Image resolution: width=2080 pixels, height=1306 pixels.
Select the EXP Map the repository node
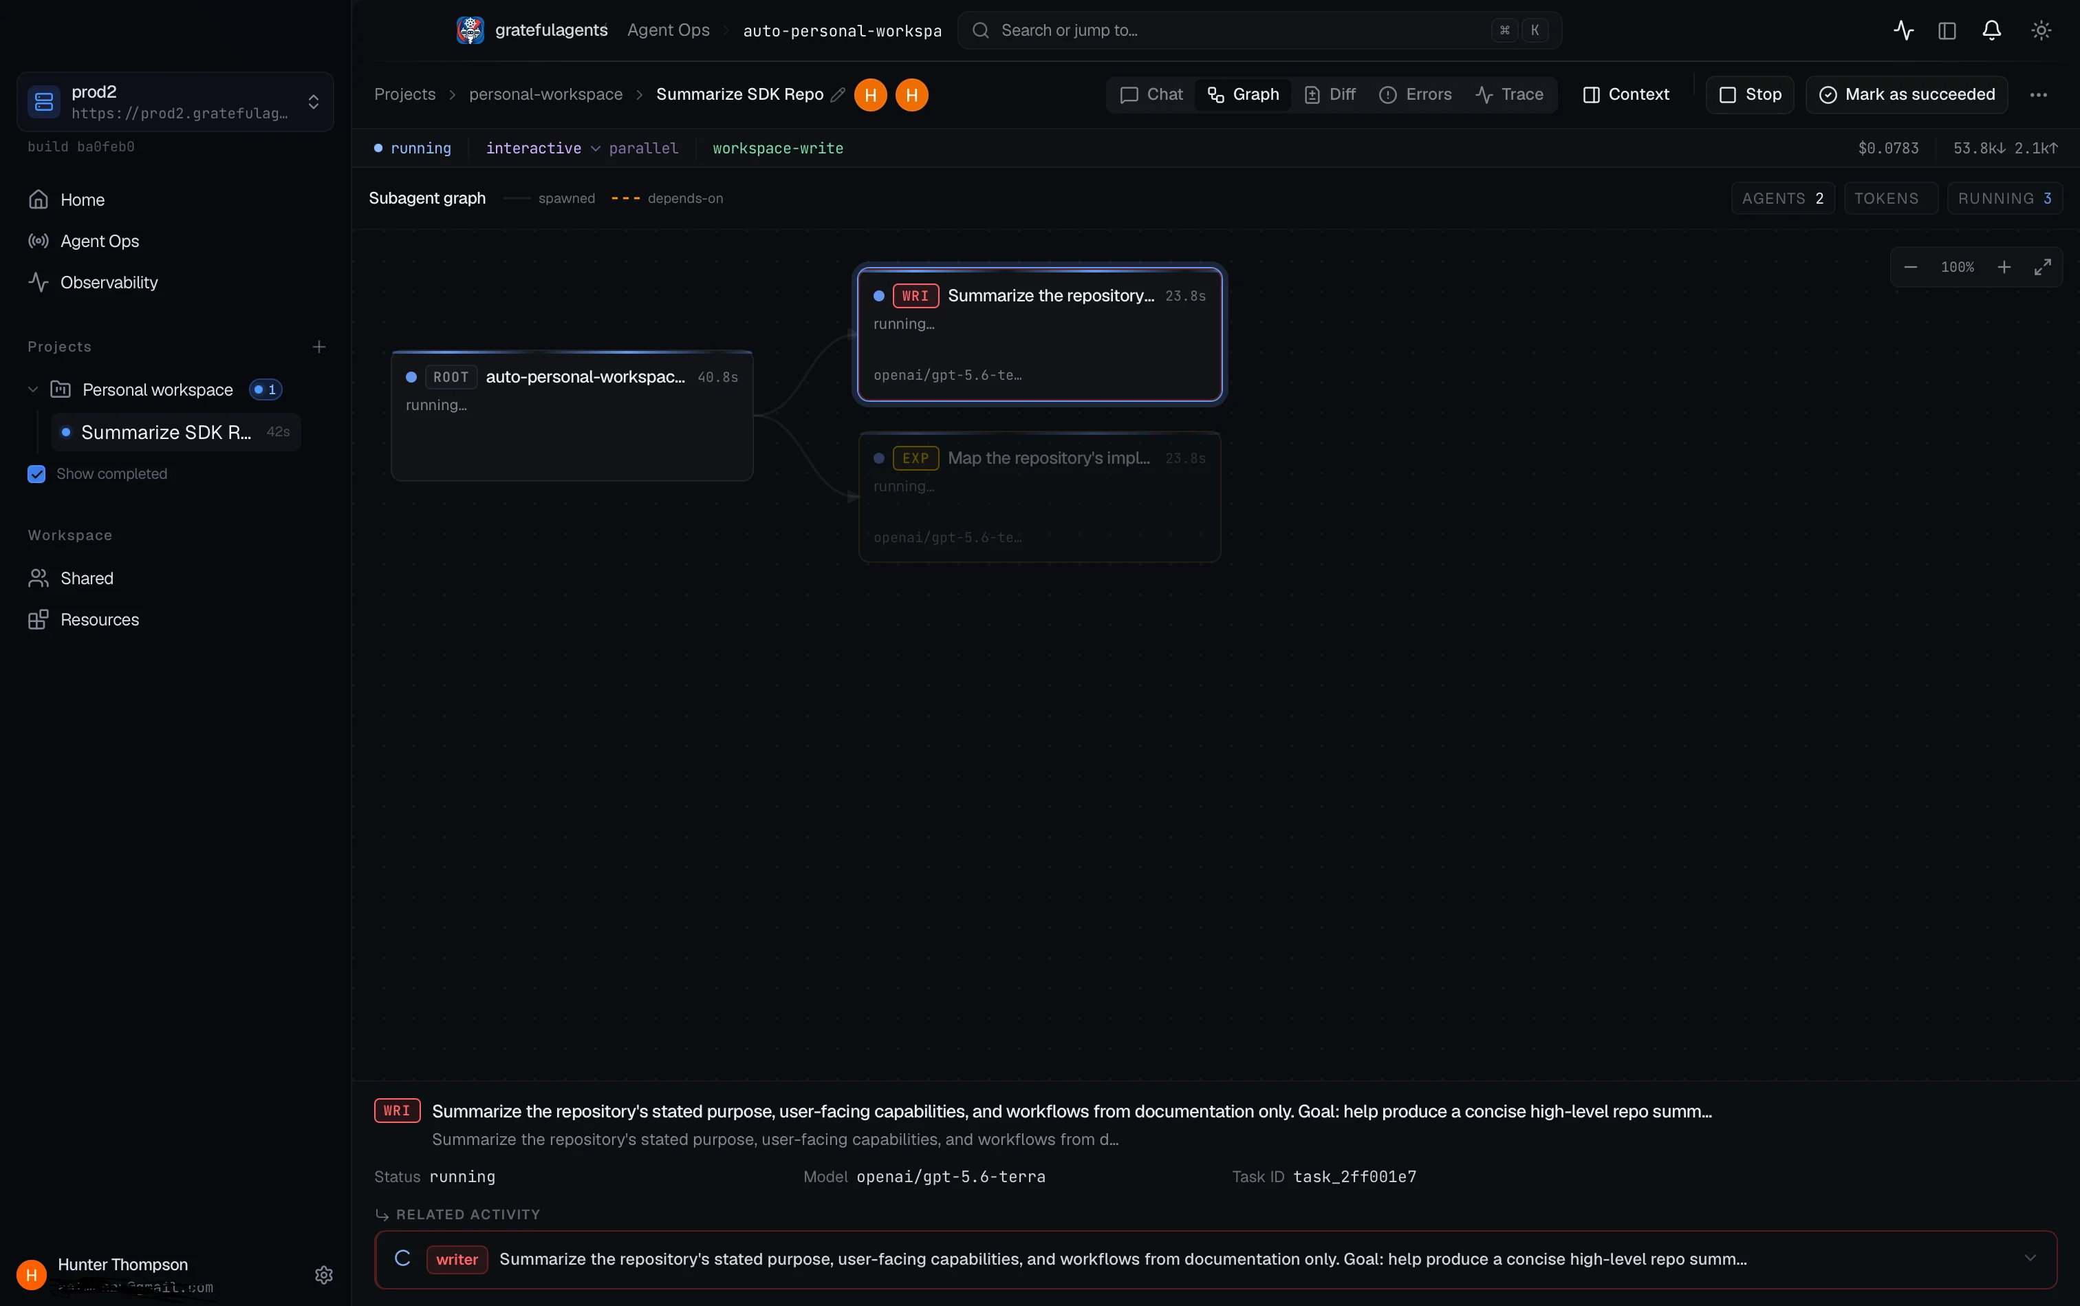(x=1039, y=497)
